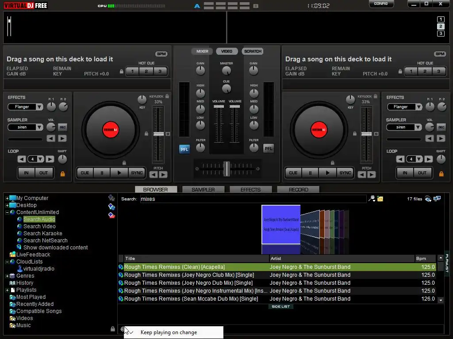Viewport: 453px width, 339px height.
Task: Click the left deck hot cue 1
Action: click(133, 71)
